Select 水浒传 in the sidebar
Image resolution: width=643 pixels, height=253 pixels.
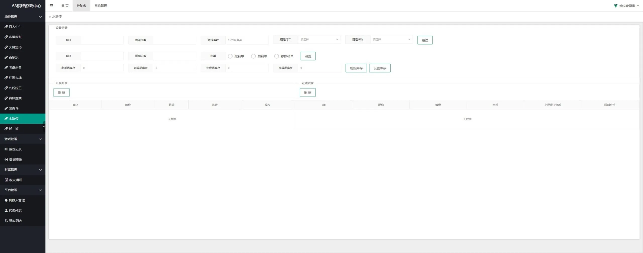coord(23,119)
